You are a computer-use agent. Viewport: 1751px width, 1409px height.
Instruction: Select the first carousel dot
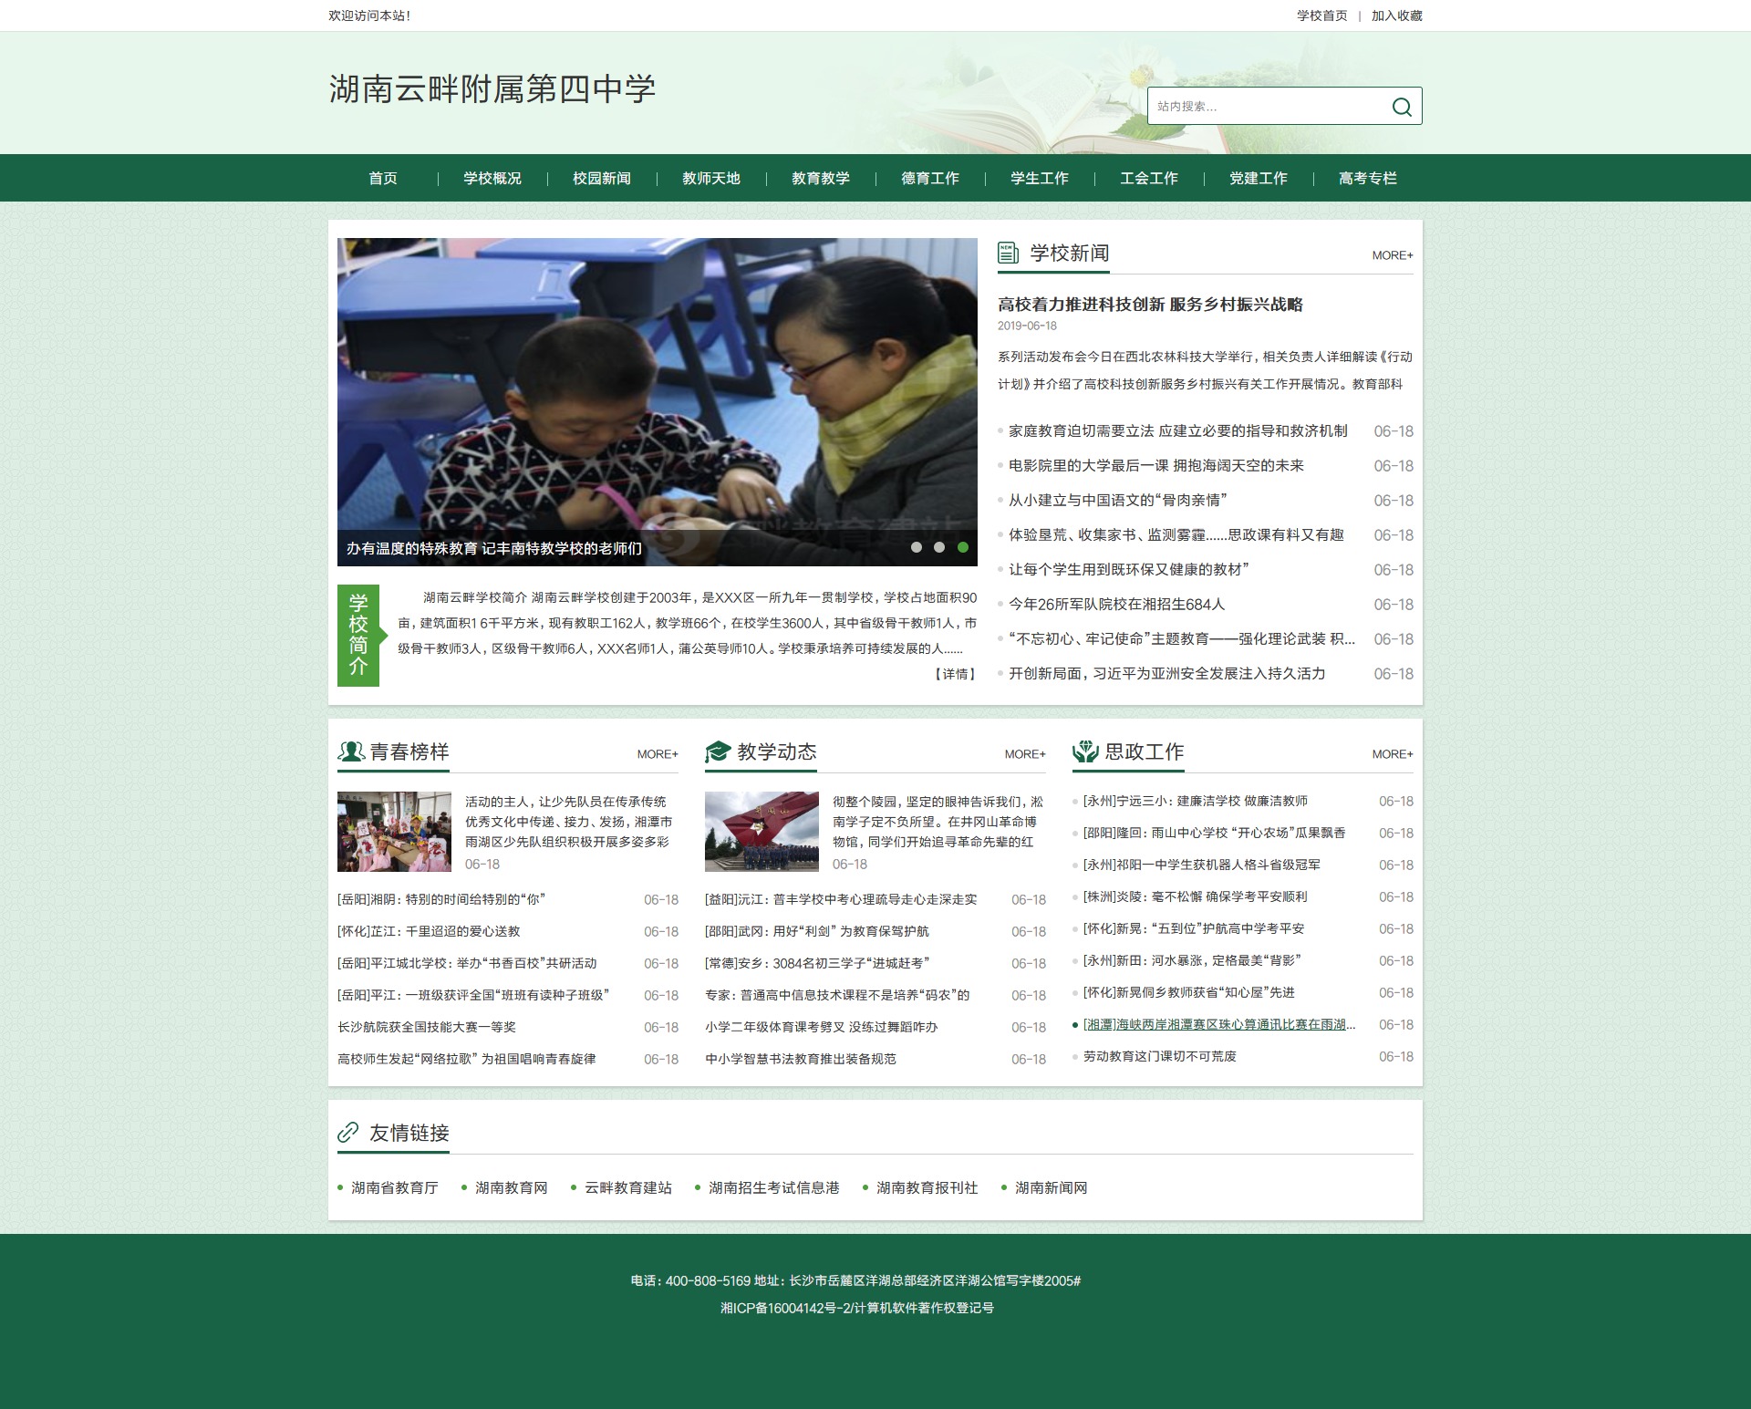coord(917,547)
